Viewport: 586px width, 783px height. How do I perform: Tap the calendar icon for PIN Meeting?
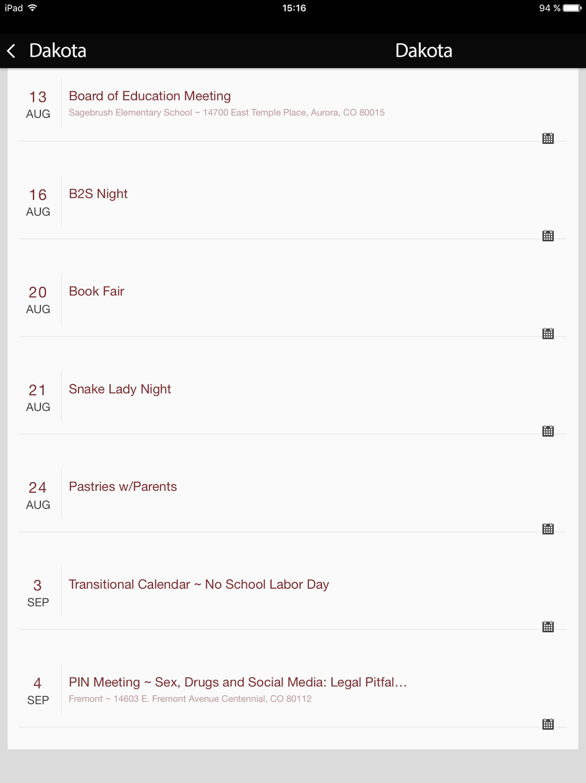[x=548, y=724]
